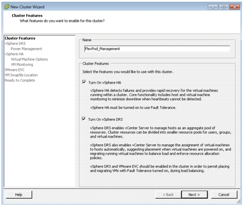Image resolution: width=245 pixels, height=206 pixels.
Task: Uncheck Turn On vSphere HA checkbox
Action: pos(84,82)
